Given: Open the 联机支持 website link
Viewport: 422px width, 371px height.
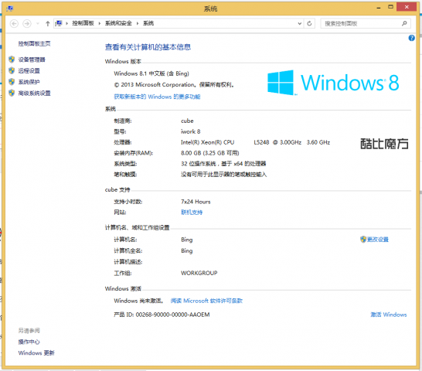Looking at the screenshot, I should (x=192, y=213).
